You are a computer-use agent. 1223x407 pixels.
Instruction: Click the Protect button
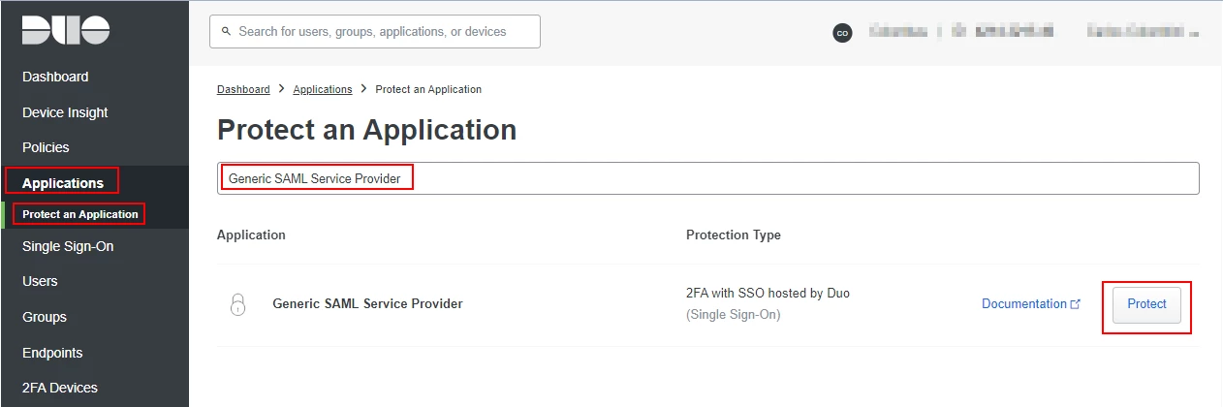point(1146,304)
